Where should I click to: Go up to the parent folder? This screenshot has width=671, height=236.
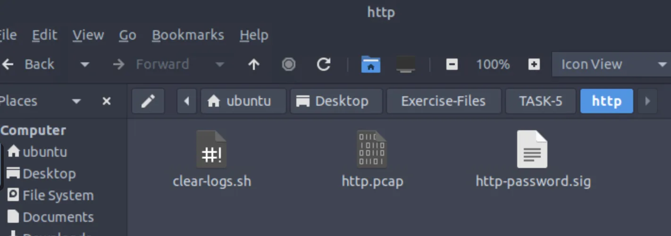(254, 65)
